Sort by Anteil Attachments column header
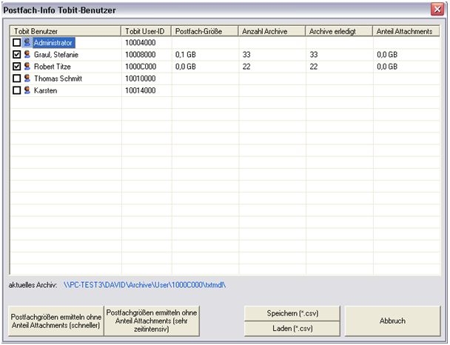 click(x=406, y=31)
